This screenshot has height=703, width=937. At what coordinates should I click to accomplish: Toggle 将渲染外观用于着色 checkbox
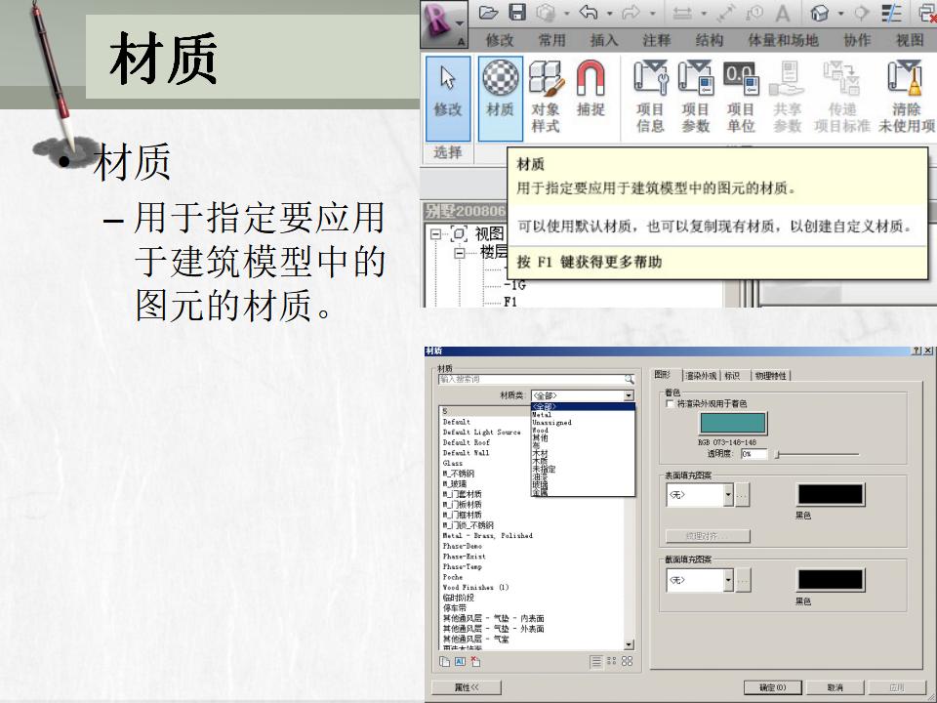point(670,404)
